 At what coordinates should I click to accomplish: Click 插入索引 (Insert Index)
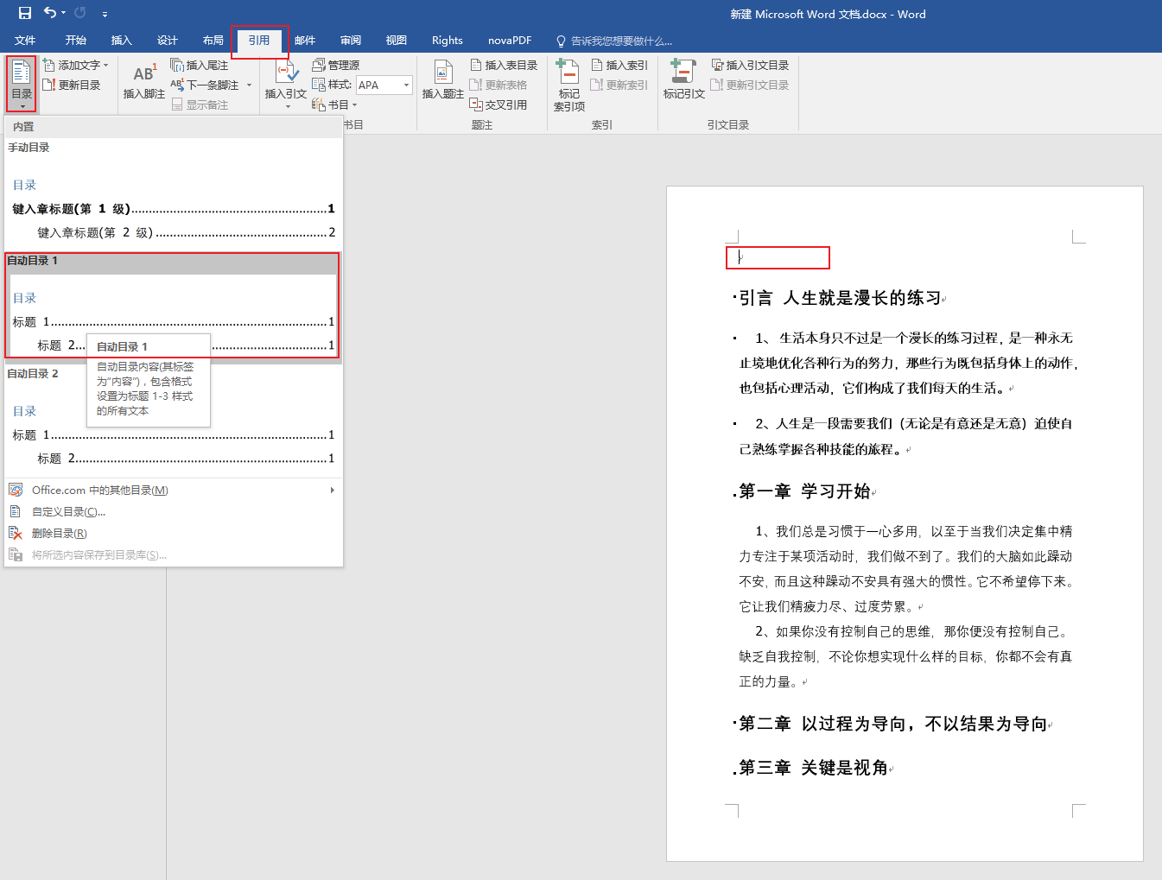[x=619, y=66]
